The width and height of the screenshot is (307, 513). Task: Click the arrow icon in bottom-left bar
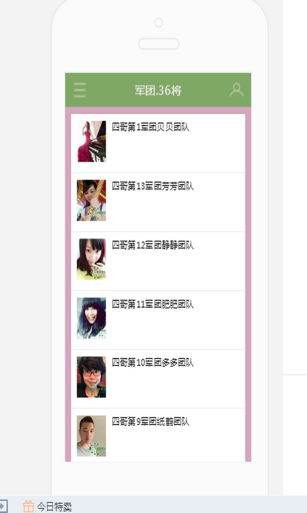point(3,506)
